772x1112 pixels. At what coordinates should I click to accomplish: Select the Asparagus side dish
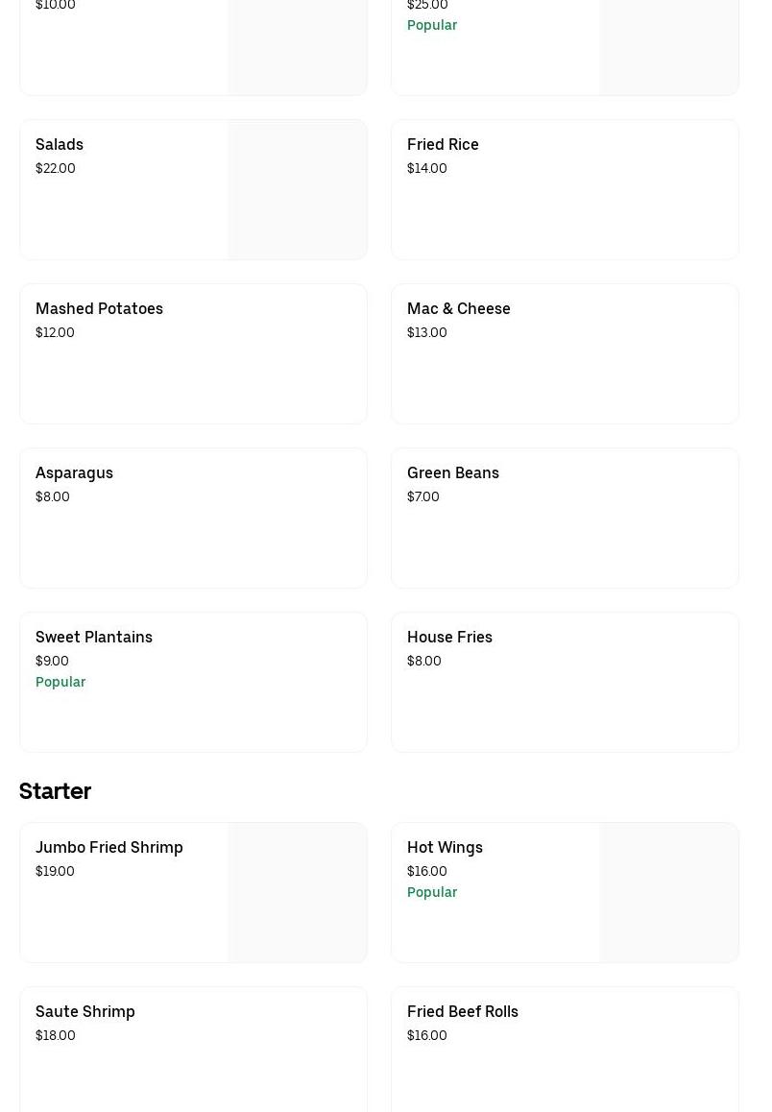click(x=74, y=472)
